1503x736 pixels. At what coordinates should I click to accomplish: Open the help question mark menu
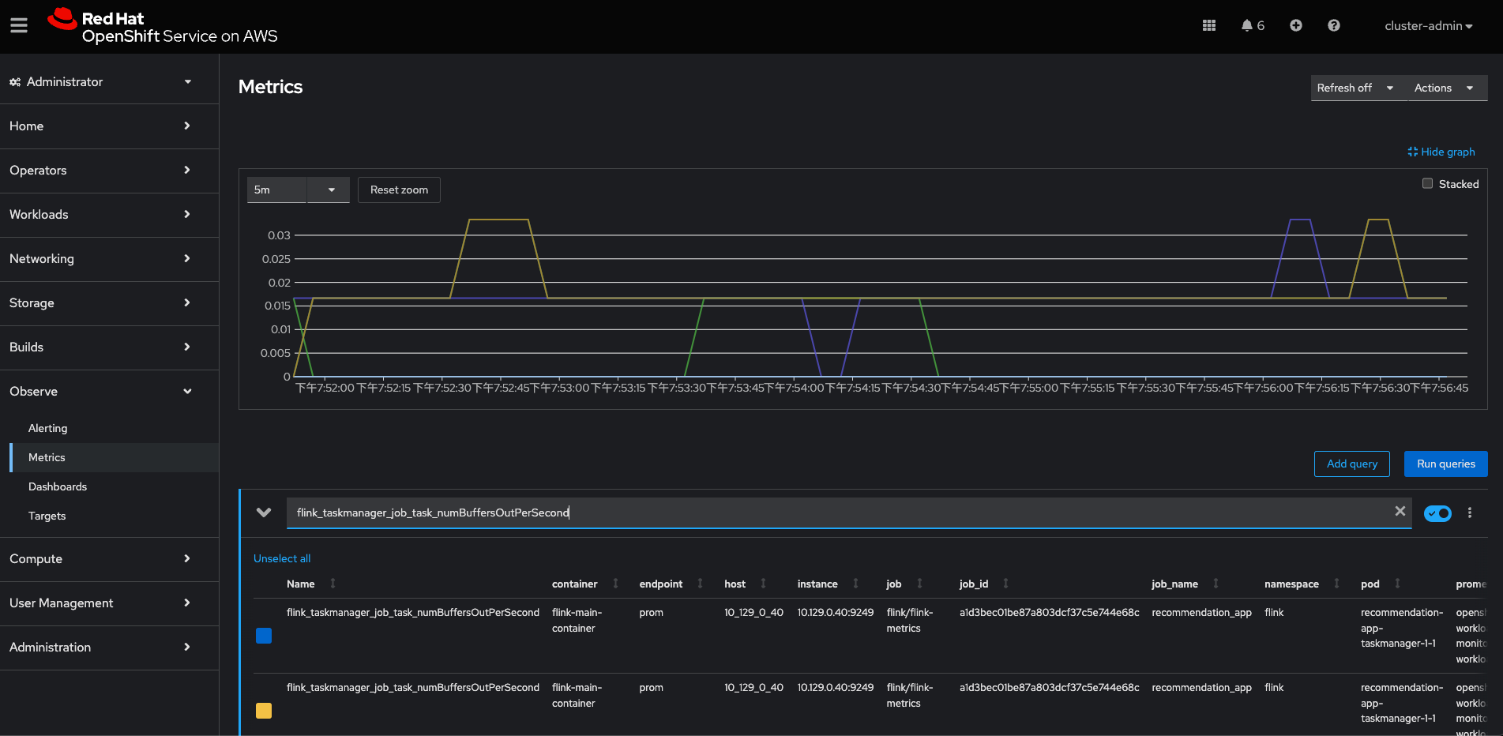tap(1333, 26)
